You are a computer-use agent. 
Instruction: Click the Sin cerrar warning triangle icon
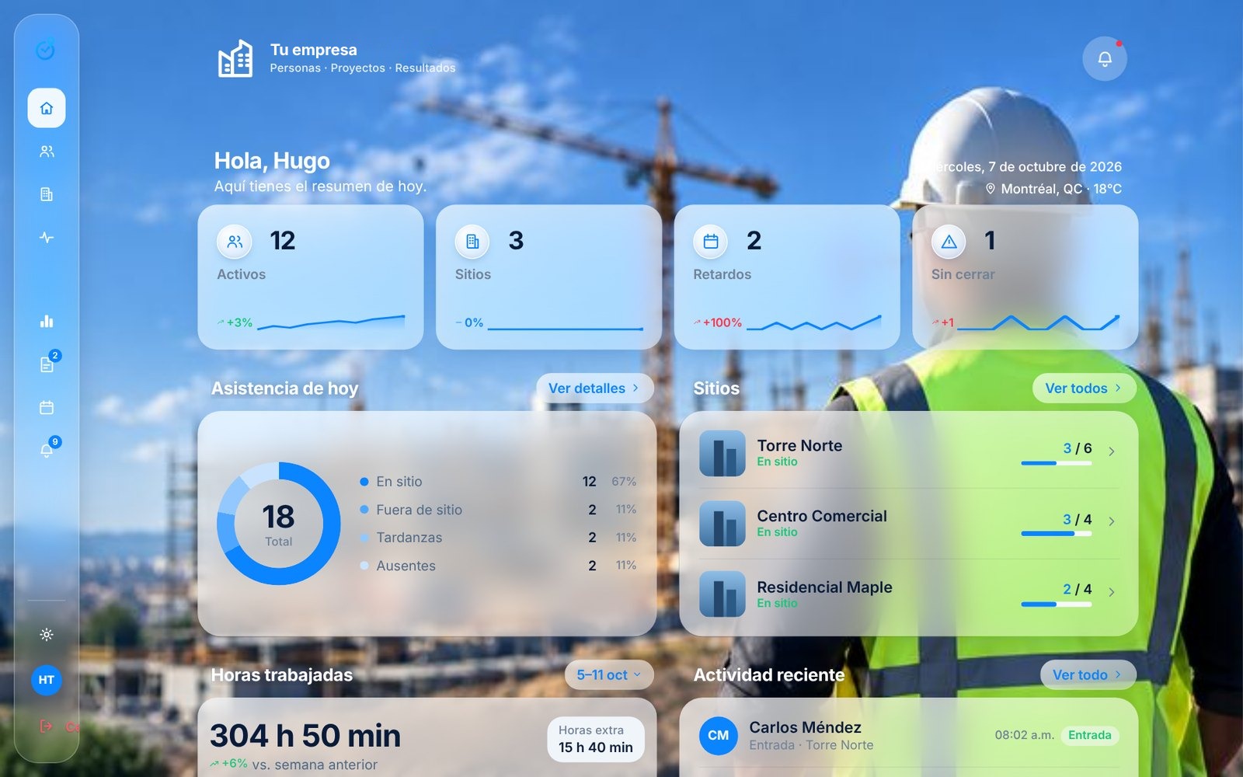click(x=949, y=242)
